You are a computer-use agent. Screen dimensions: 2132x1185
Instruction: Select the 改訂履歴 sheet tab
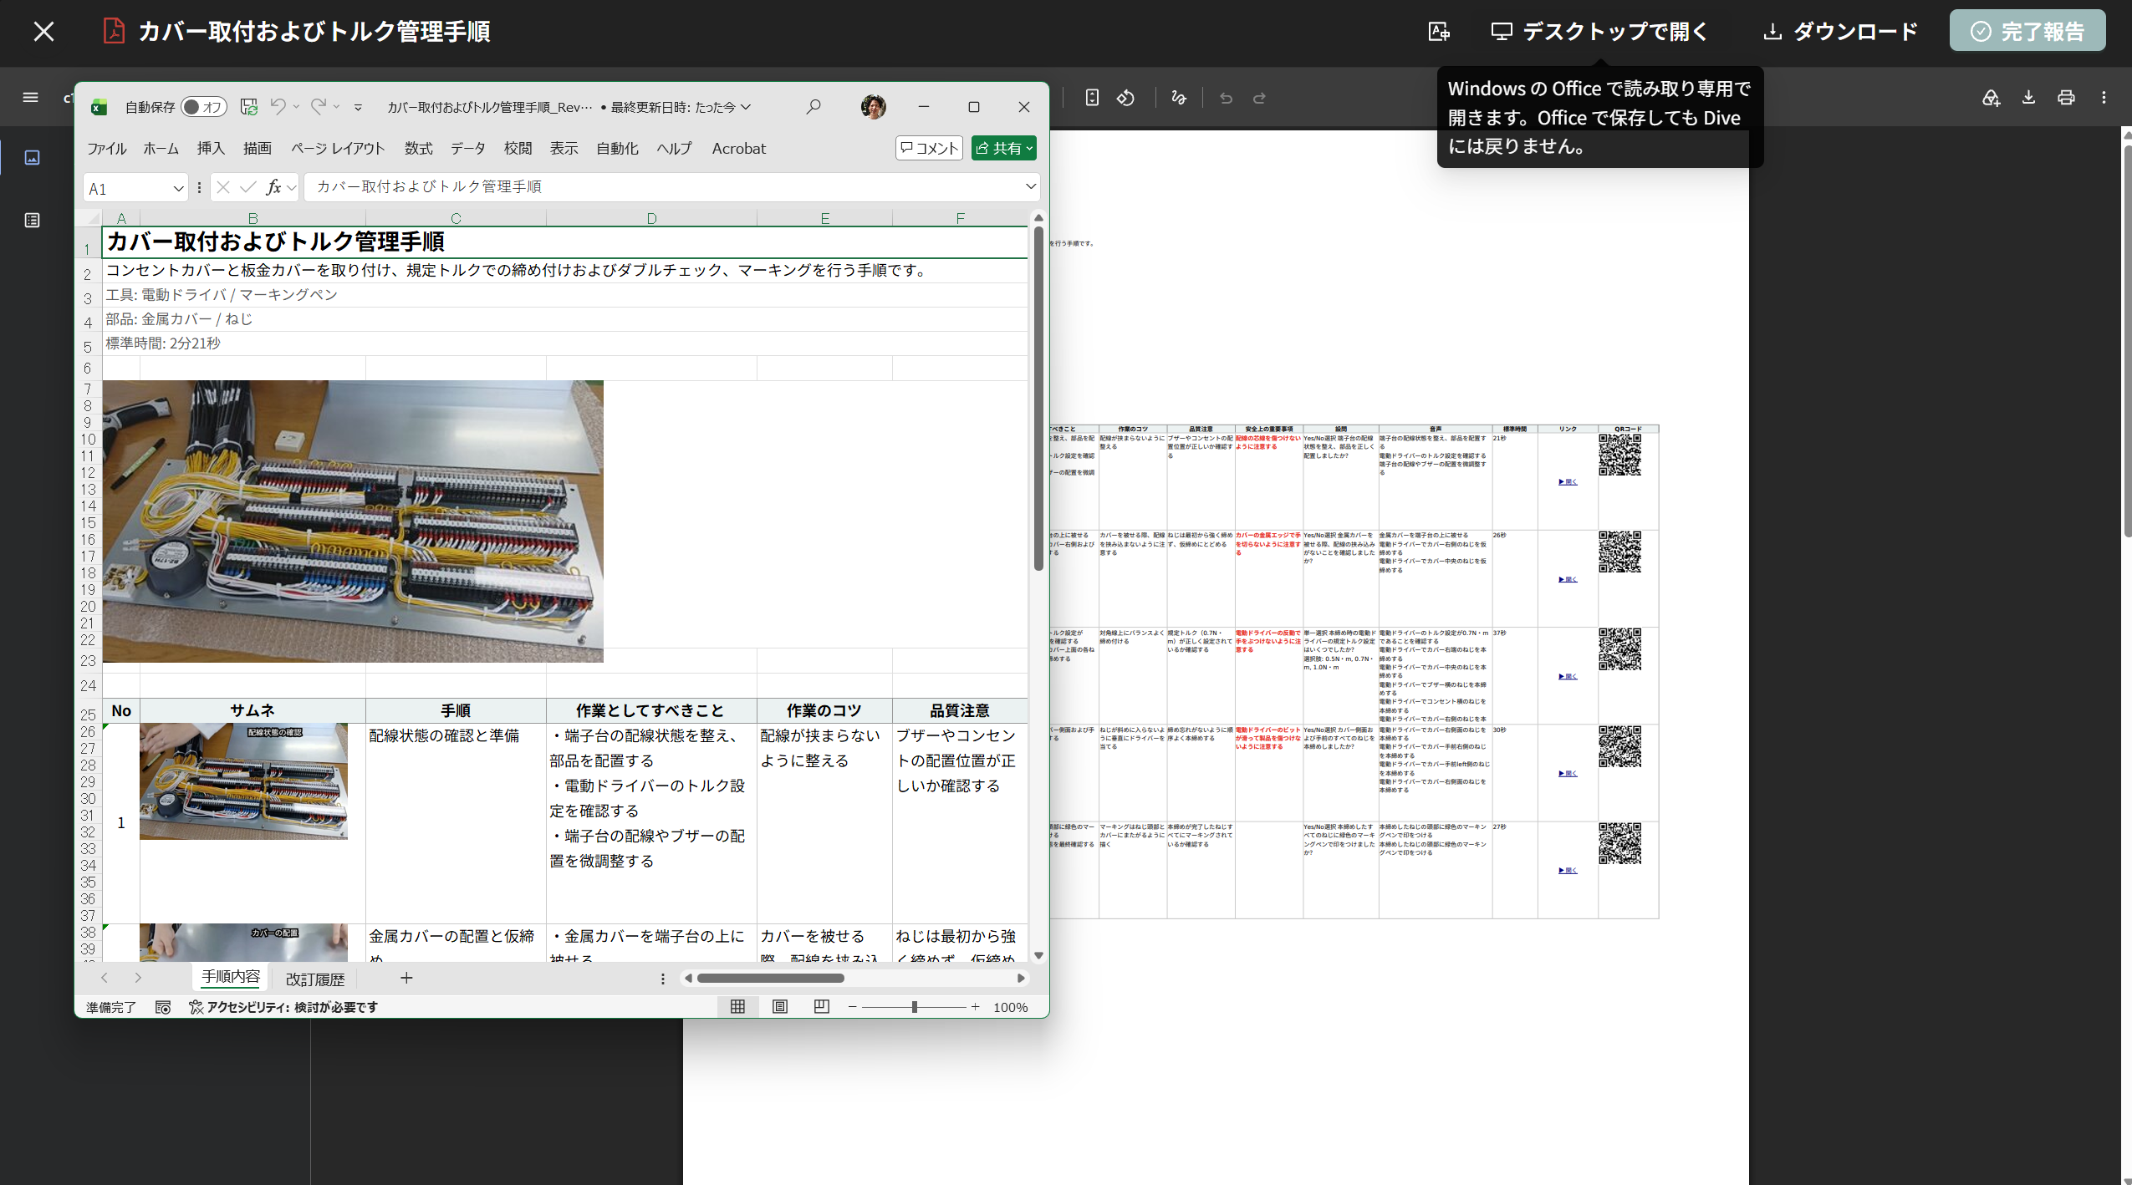314,979
